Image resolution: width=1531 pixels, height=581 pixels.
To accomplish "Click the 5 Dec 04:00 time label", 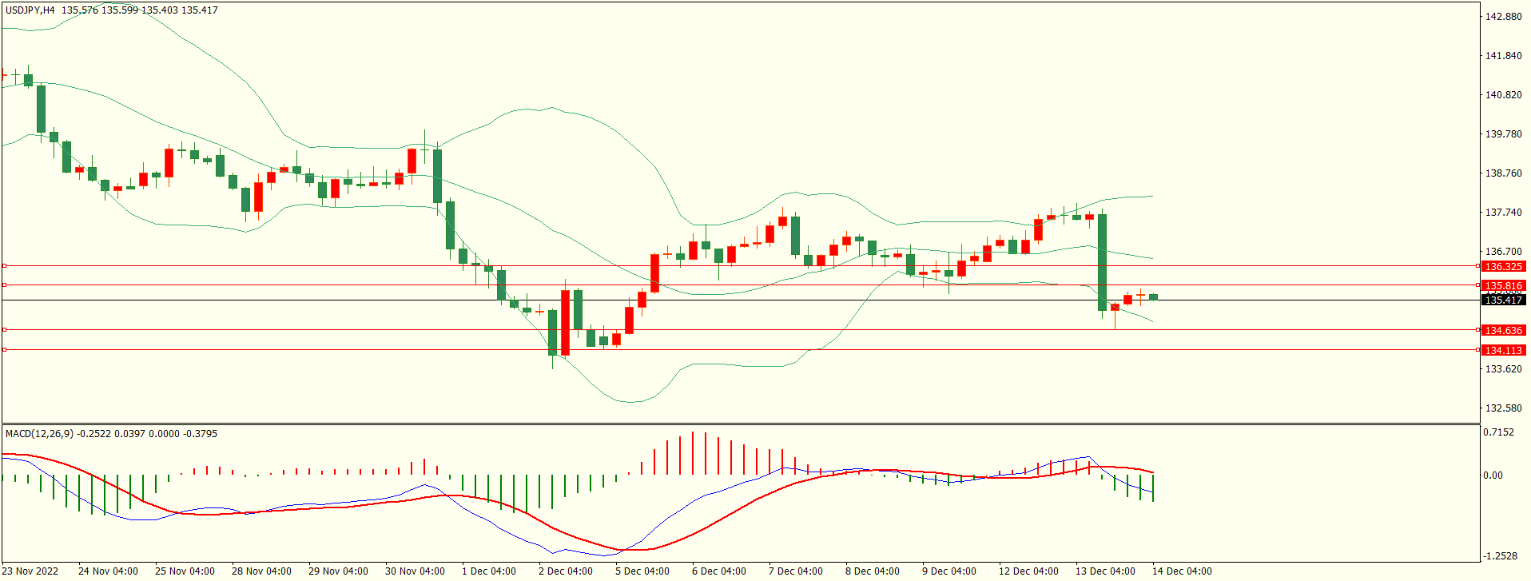I will pyautogui.click(x=642, y=571).
